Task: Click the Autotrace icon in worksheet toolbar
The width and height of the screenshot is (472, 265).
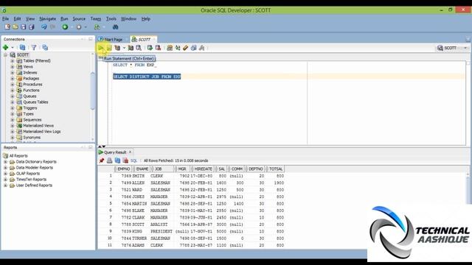Action: [131, 48]
